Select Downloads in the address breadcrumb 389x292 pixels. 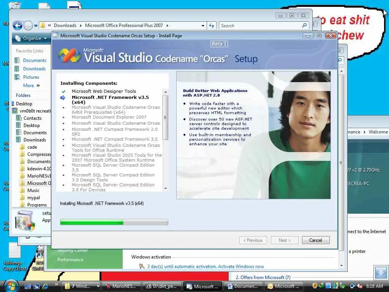(65, 25)
